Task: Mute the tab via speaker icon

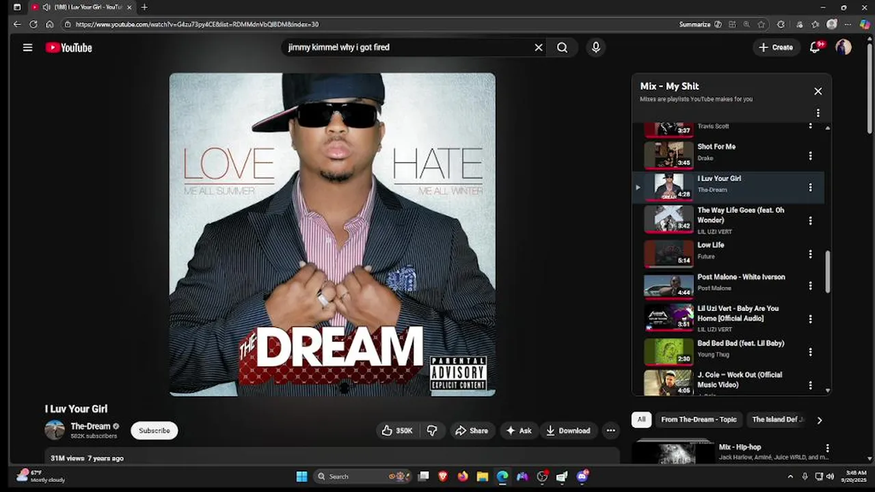Action: pyautogui.click(x=46, y=7)
